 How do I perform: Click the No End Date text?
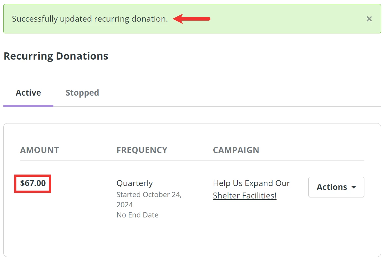(x=137, y=215)
